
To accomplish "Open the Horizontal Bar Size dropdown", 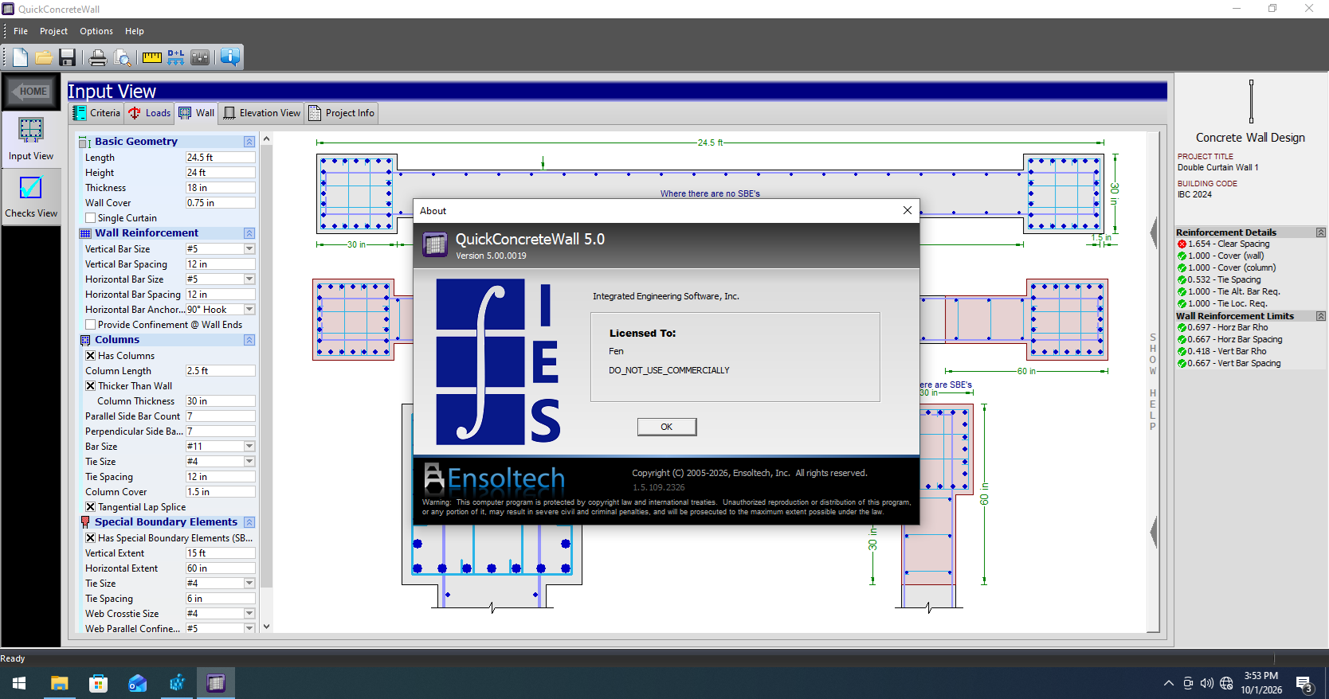I will coord(249,279).
